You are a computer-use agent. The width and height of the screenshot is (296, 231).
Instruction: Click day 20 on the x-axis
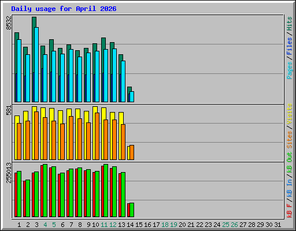[182, 225]
